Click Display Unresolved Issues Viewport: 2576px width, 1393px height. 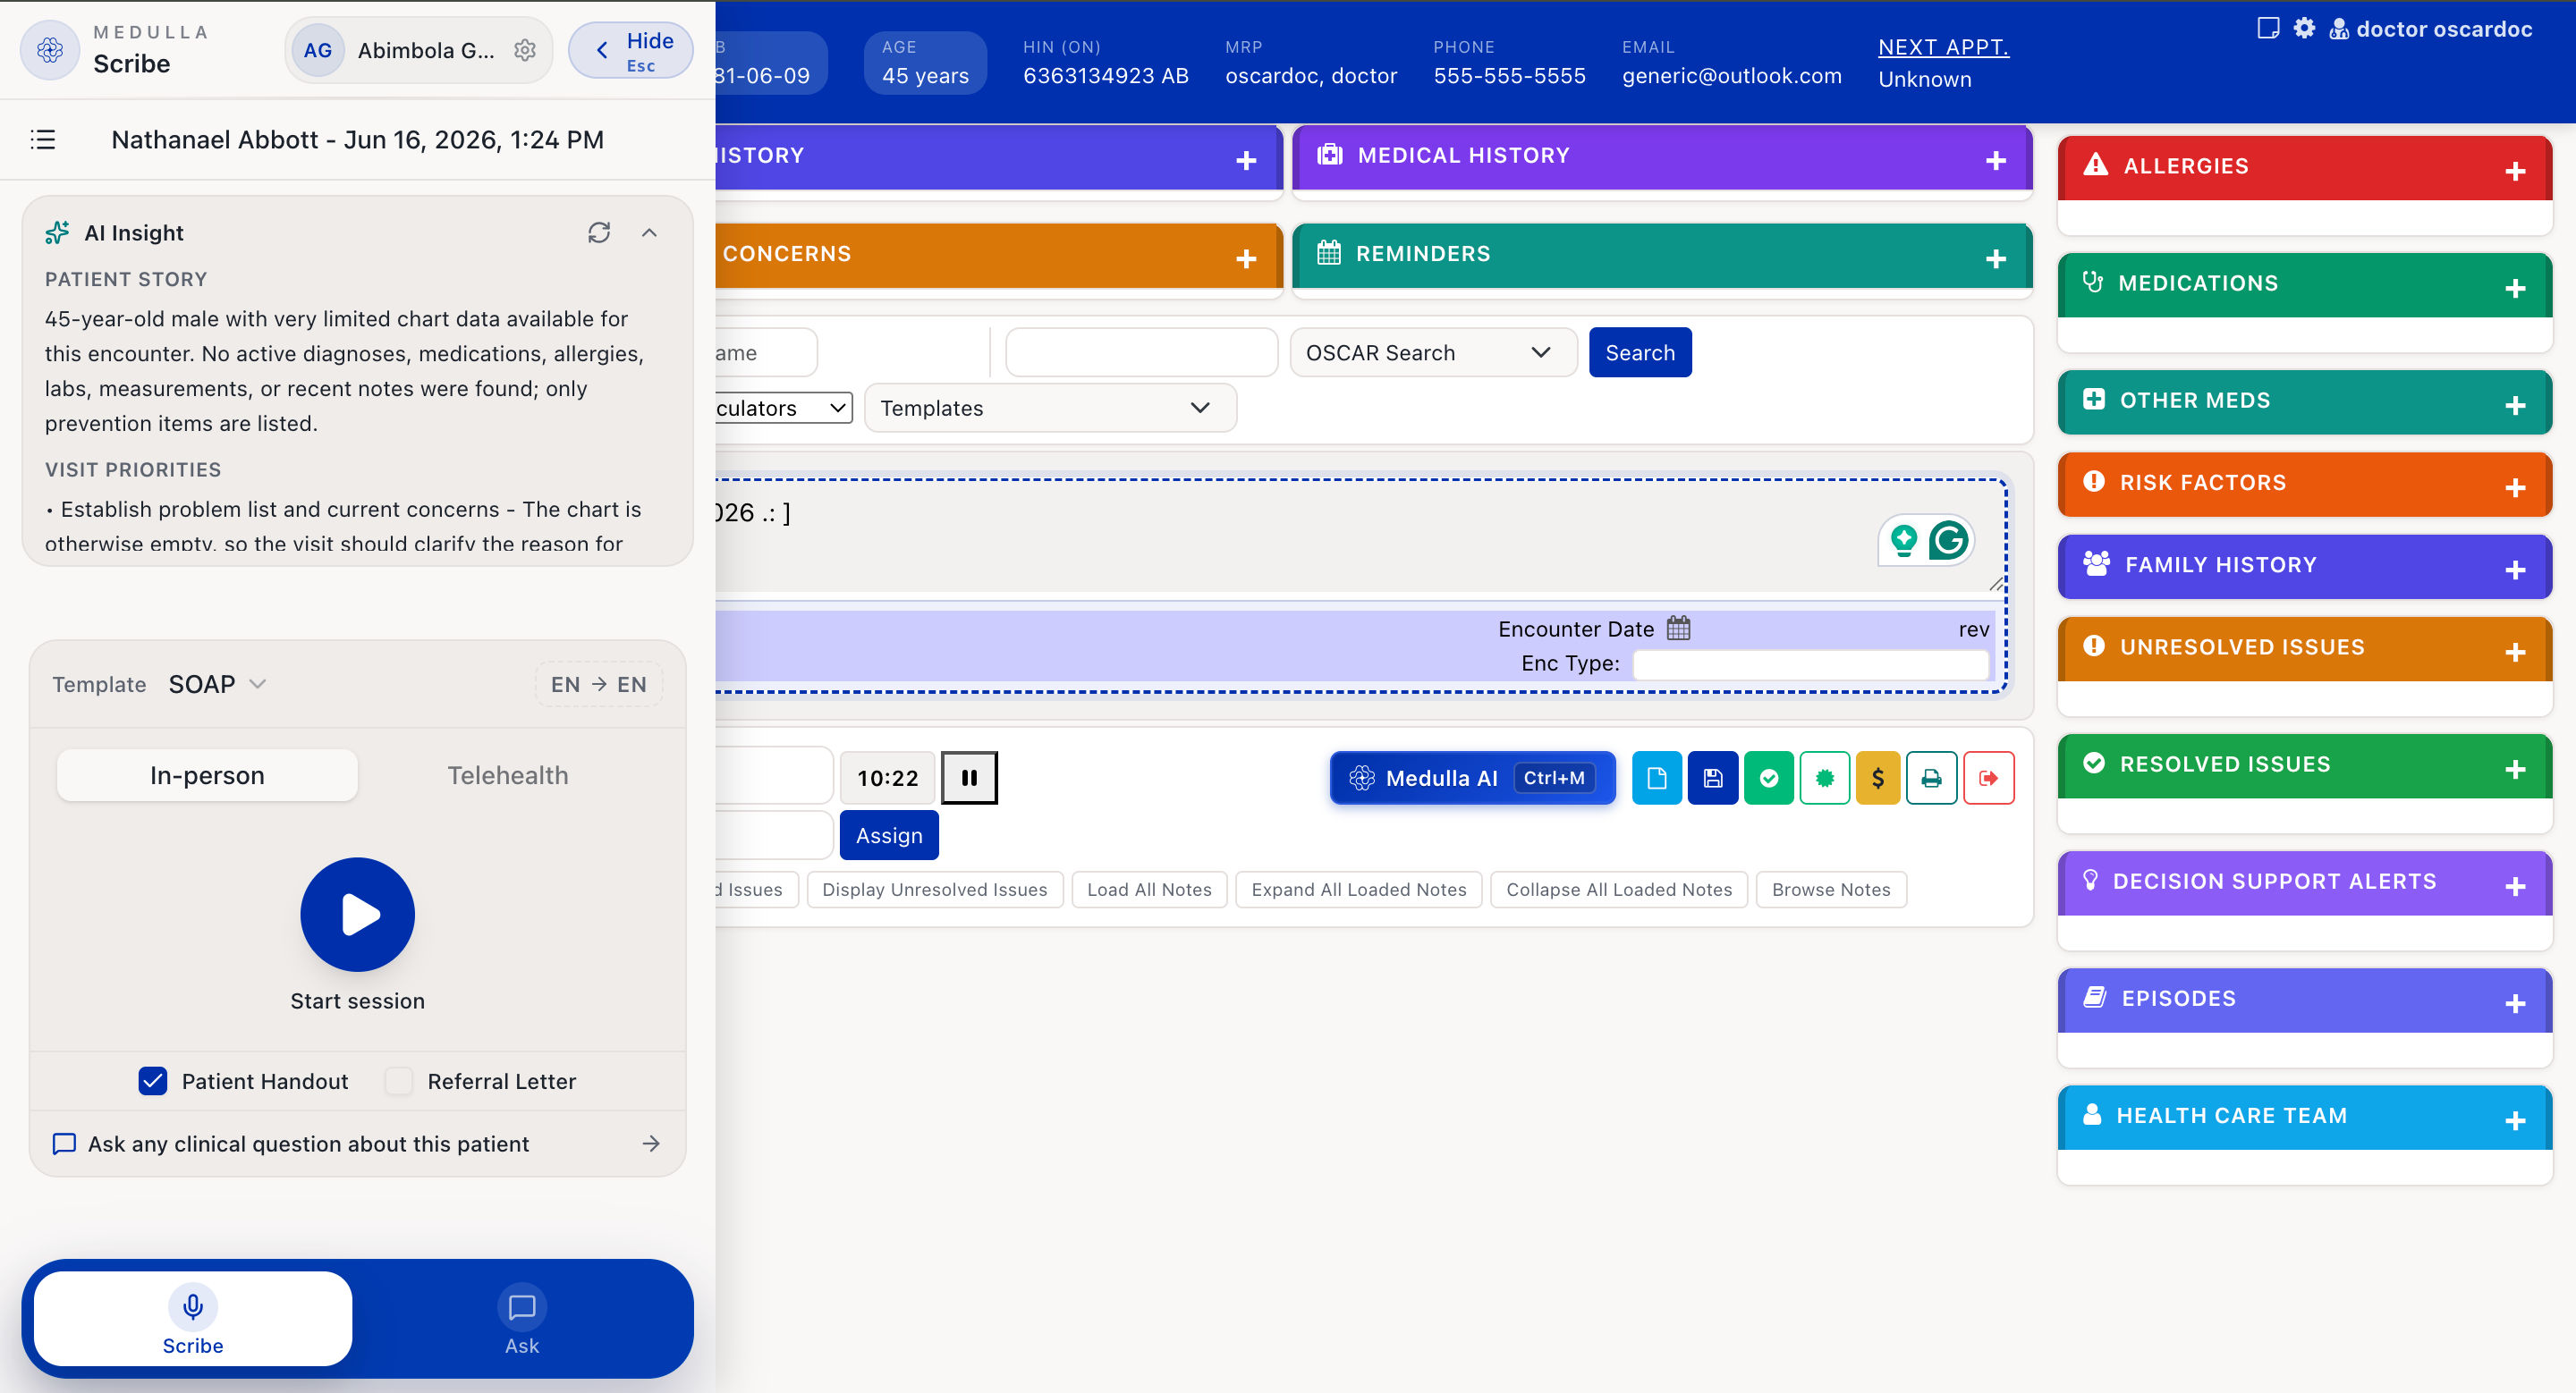(934, 889)
